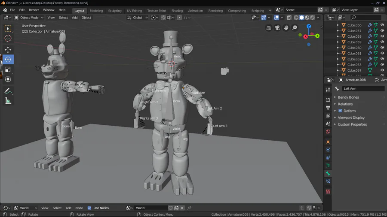Select the Transform tool
387x217 pixels.
click(8, 79)
